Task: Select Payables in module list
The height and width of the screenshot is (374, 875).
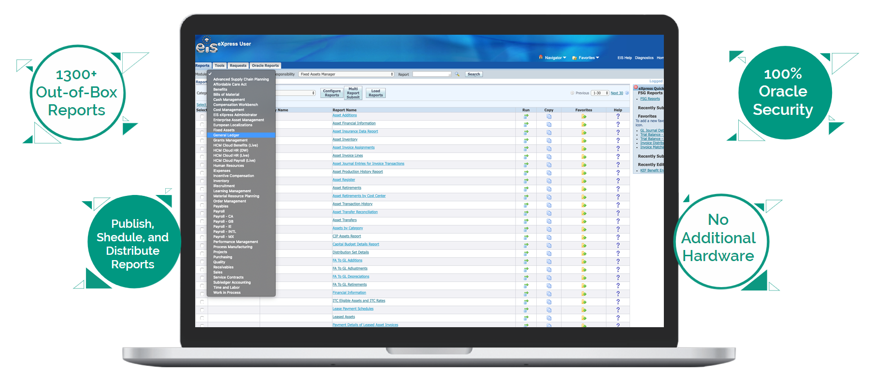Action: pyautogui.click(x=241, y=206)
